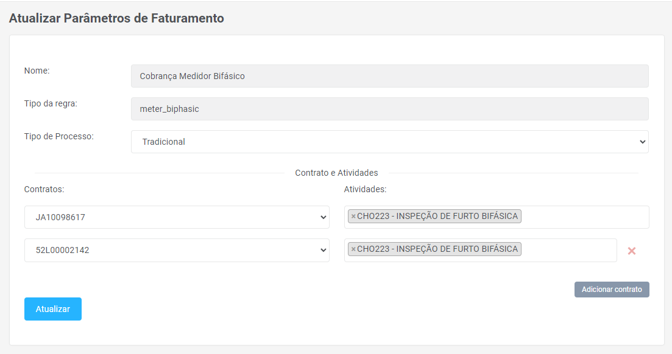Expand the JA10098617 contract dropdown

point(177,217)
